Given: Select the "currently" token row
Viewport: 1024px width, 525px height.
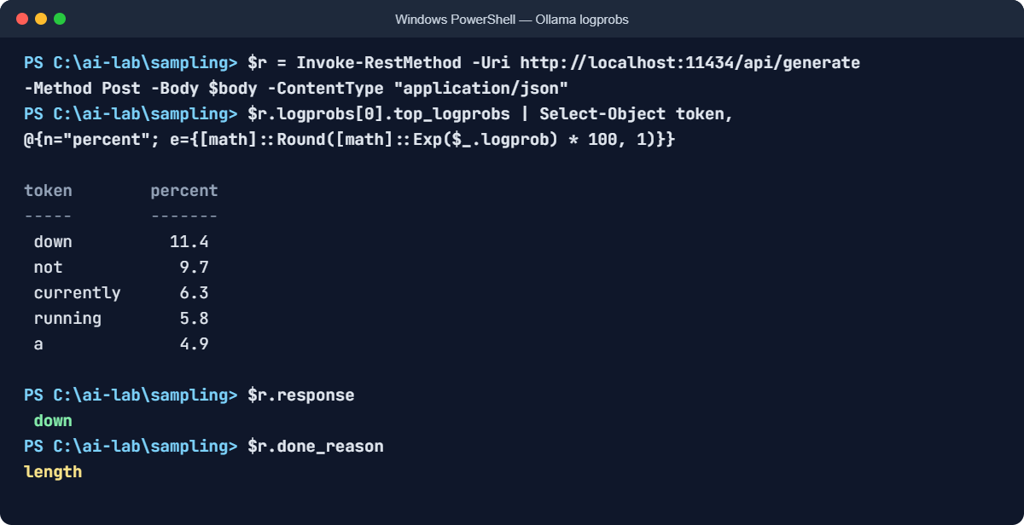Looking at the screenshot, I should pyautogui.click(x=121, y=292).
